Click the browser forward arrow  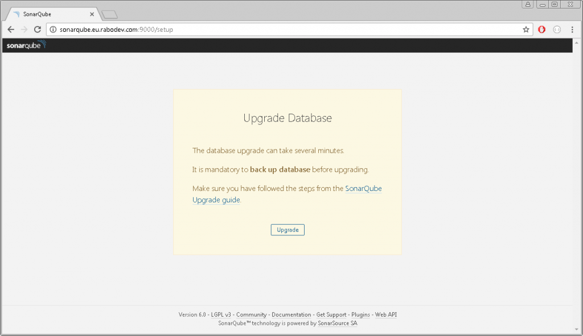(24, 30)
